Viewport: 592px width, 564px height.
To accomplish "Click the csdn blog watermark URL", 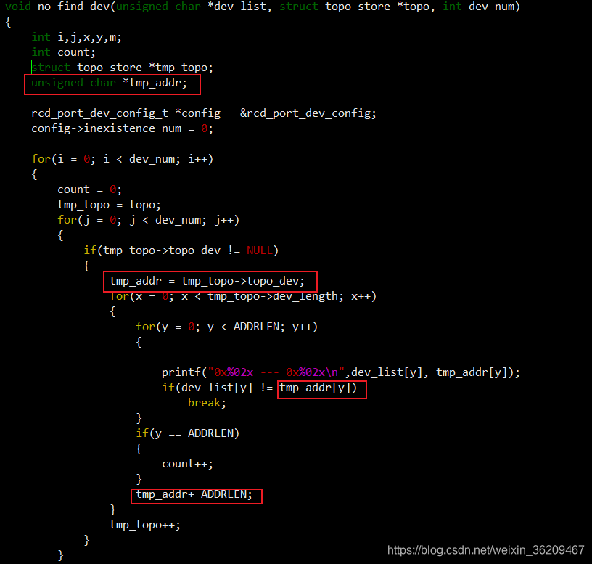I will click(x=485, y=550).
